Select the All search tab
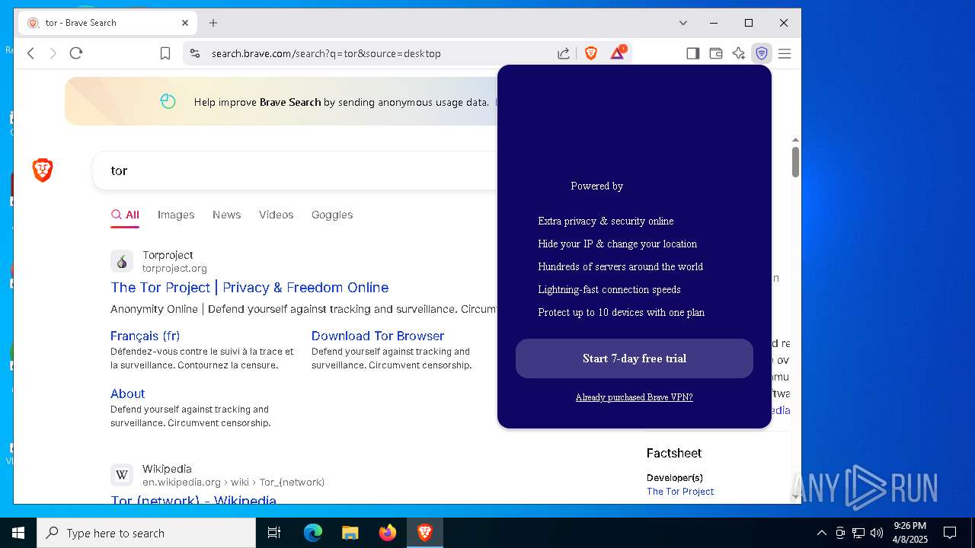Viewport: 975px width, 548px height. coord(125,215)
